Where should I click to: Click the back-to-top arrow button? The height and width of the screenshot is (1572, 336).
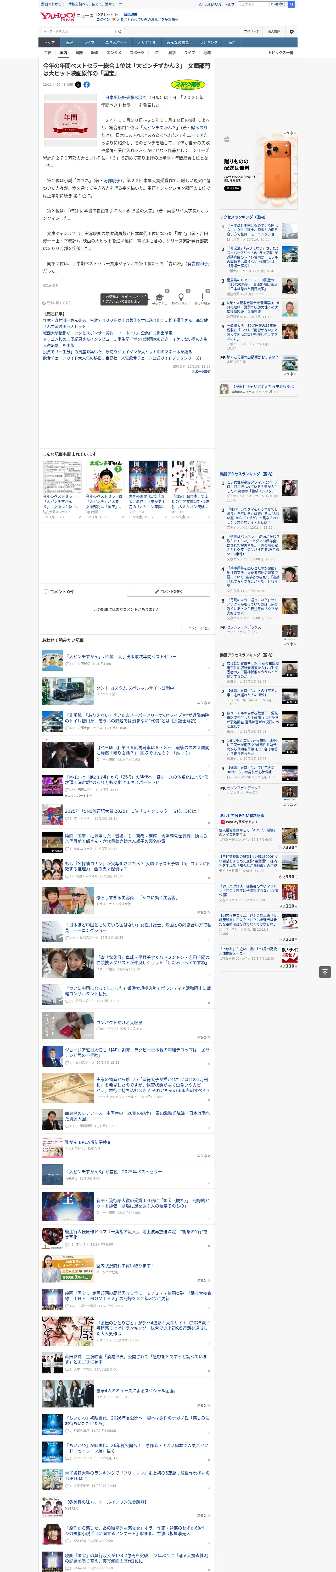[x=325, y=971]
